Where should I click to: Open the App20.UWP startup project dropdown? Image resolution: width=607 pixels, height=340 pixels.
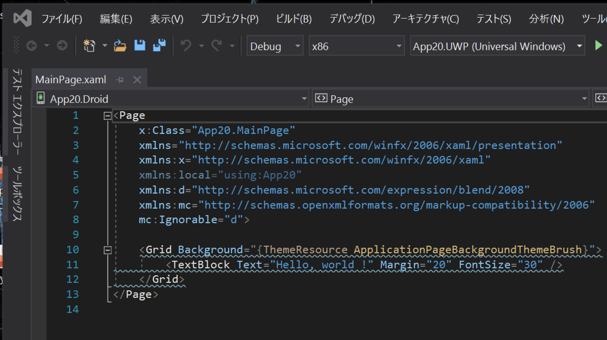pyautogui.click(x=497, y=47)
